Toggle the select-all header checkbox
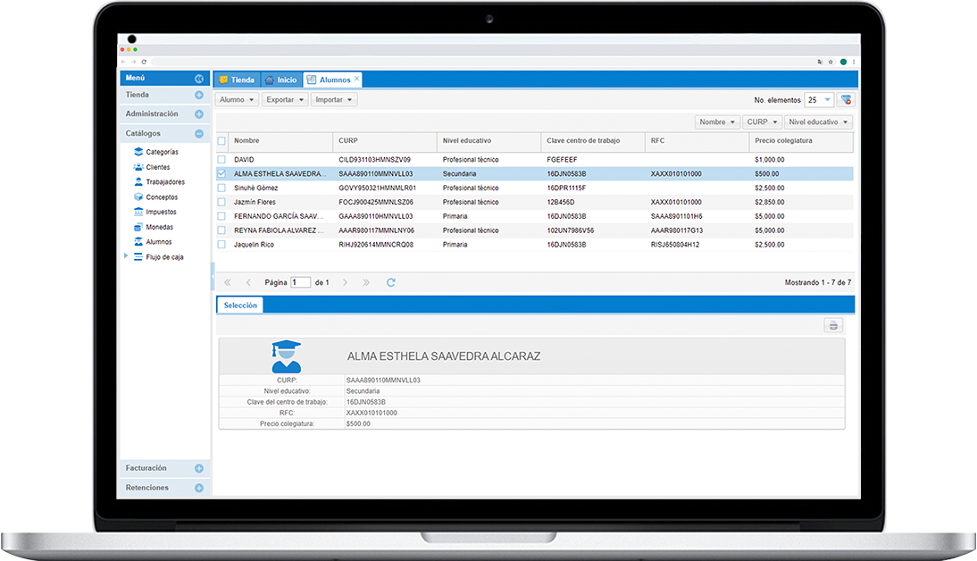The width and height of the screenshot is (977, 561). coord(222,141)
